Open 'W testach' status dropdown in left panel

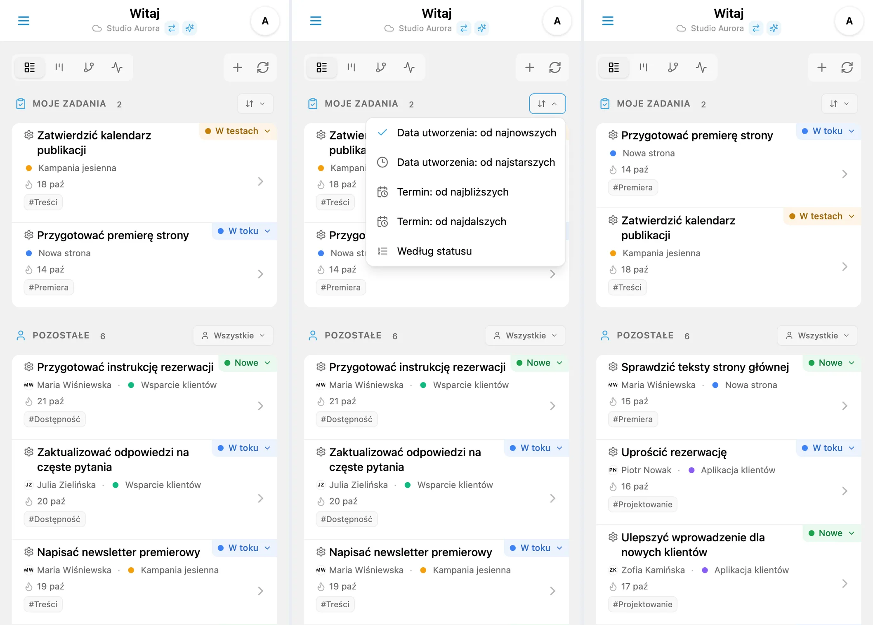[x=238, y=131]
